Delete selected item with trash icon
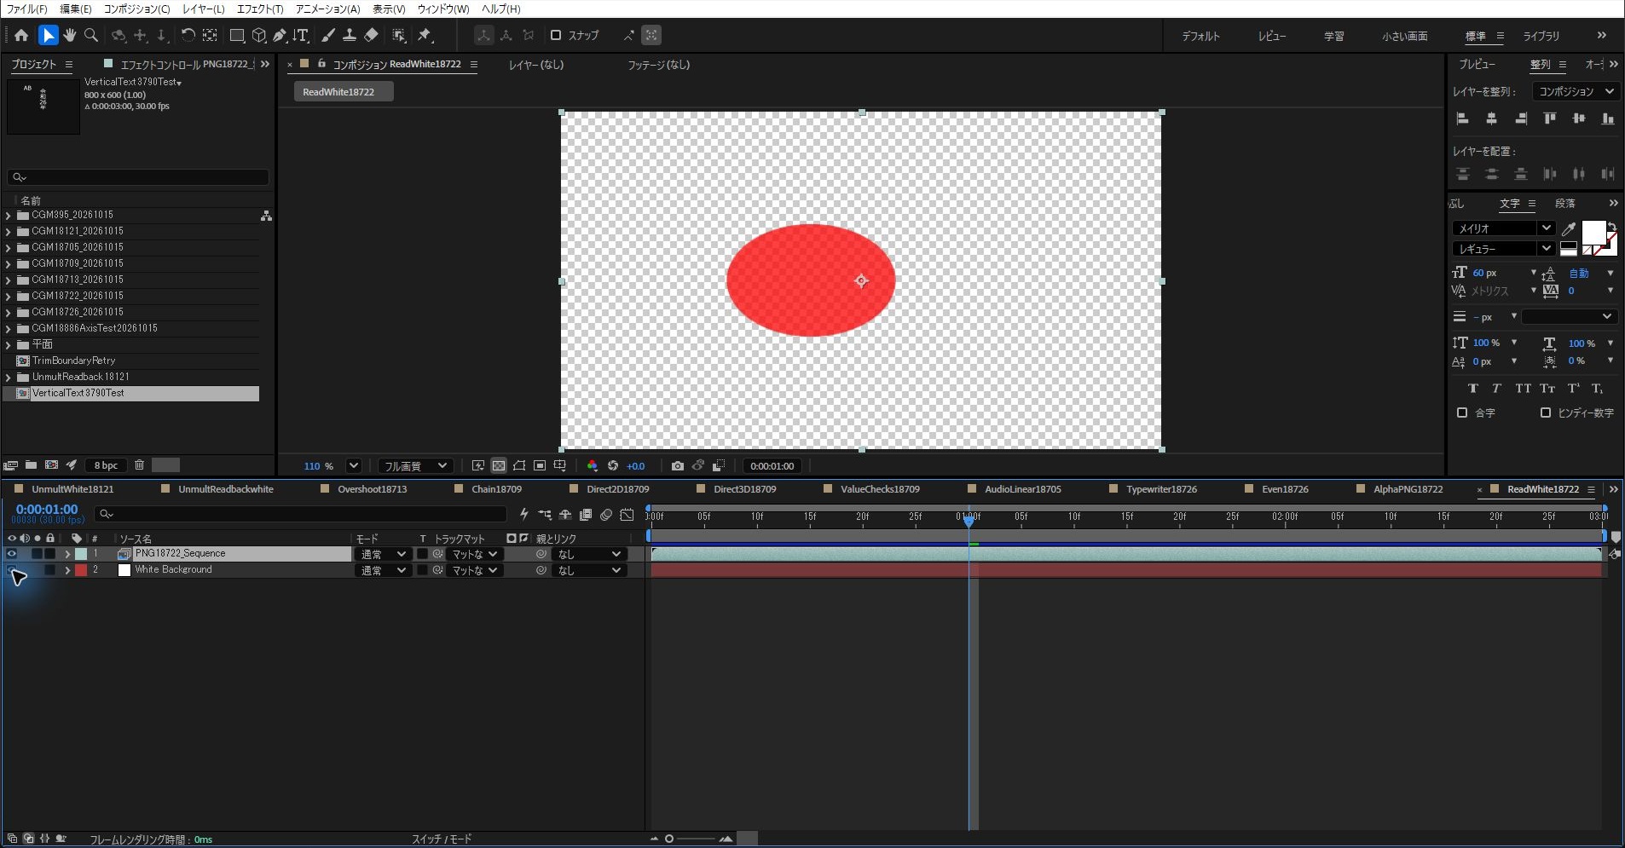The height and width of the screenshot is (848, 1625). 139,465
